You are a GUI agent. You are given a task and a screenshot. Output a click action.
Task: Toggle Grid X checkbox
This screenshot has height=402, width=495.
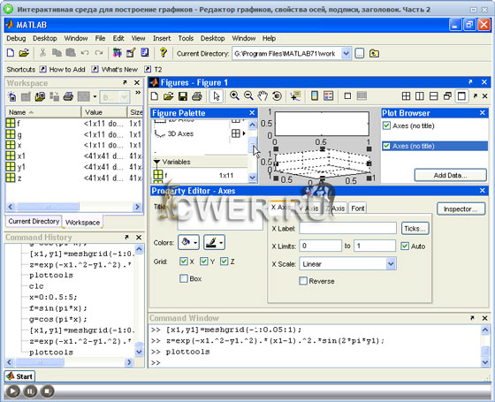coord(184,262)
